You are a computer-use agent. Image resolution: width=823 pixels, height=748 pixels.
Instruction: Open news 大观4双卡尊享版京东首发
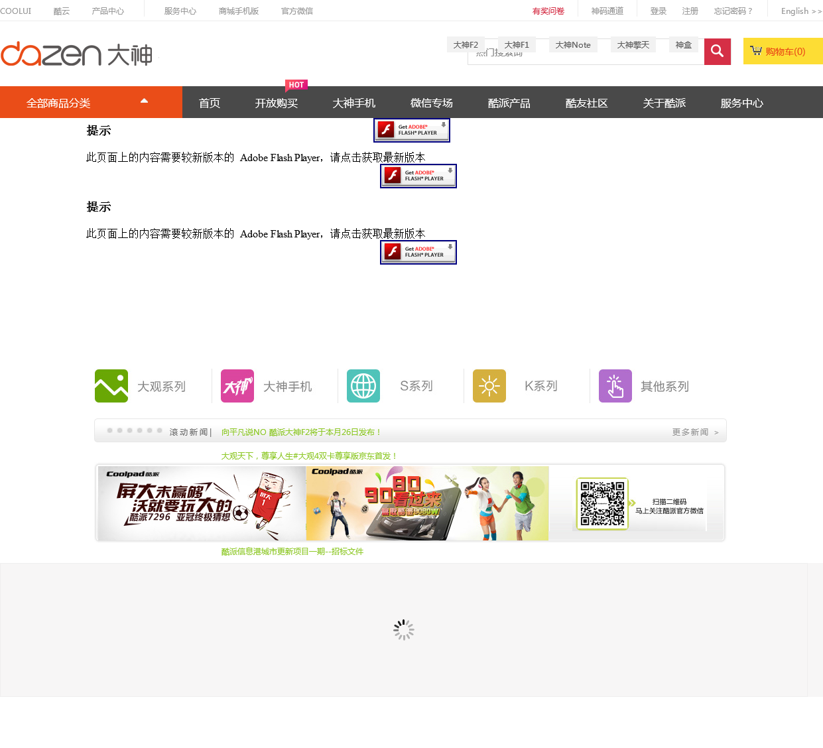point(309,456)
